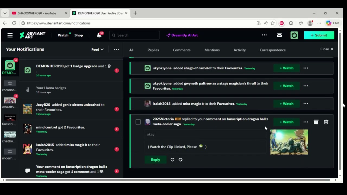Open the Shop link
Screen dimensions: 347x195
(79, 35)
